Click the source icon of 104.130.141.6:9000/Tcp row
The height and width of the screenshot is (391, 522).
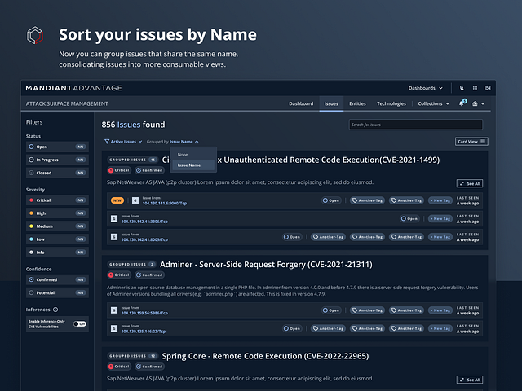click(x=135, y=200)
